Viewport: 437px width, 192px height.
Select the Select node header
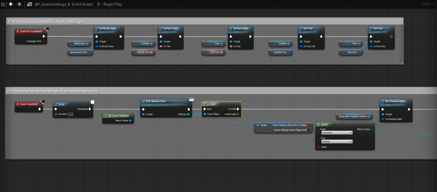tap(345, 124)
